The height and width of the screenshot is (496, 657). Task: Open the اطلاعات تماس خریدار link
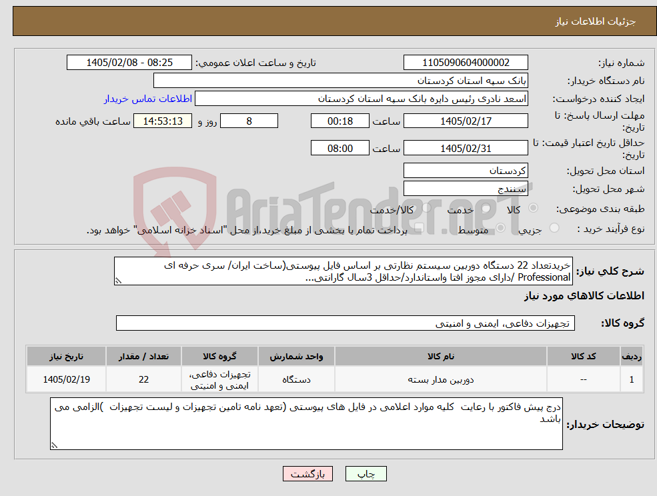[x=148, y=99]
